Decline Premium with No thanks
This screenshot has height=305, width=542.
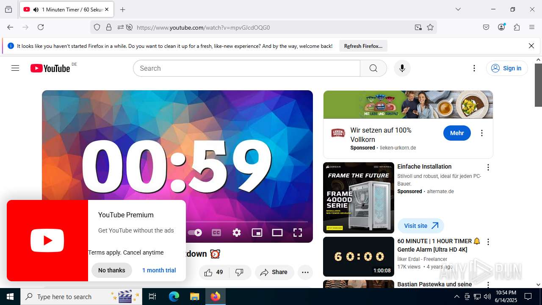[112, 270]
